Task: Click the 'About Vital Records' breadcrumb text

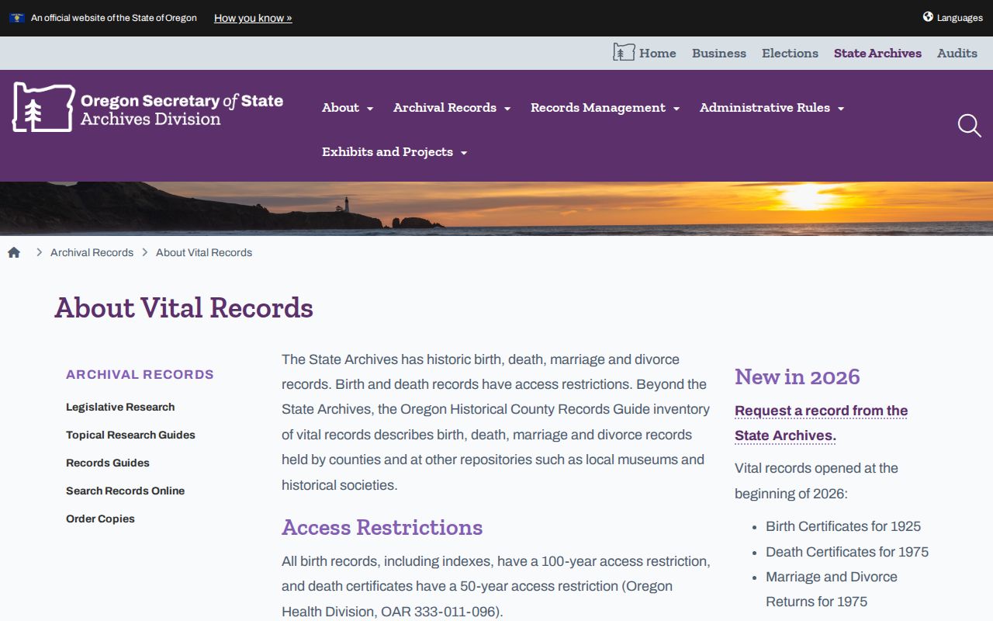Action: tap(204, 252)
